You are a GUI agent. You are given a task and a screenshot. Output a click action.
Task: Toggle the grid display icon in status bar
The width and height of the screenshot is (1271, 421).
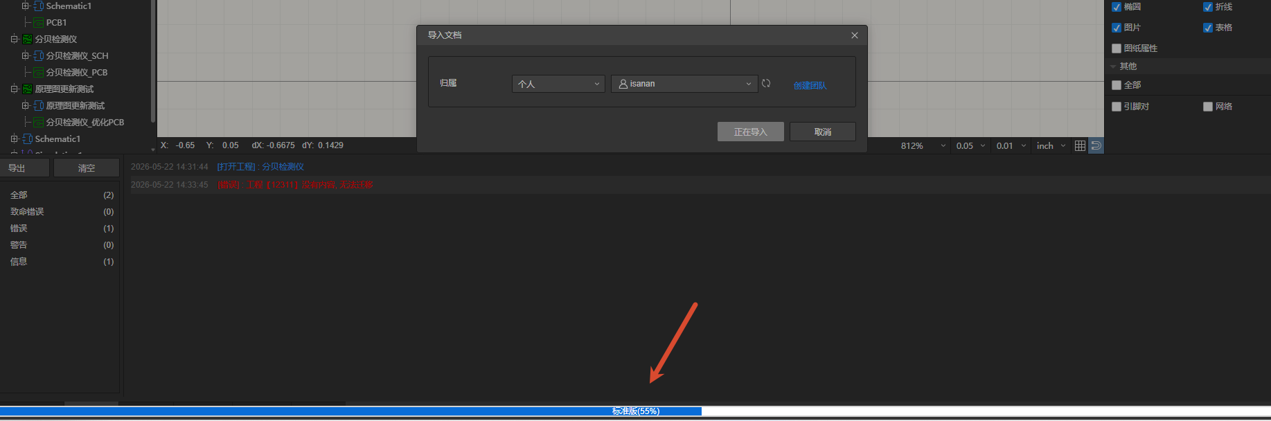[1080, 145]
